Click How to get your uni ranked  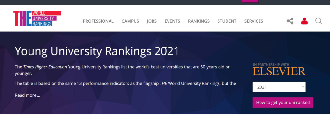click(x=283, y=102)
